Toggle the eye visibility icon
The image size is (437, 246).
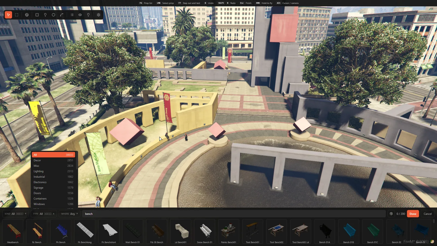coord(80,15)
